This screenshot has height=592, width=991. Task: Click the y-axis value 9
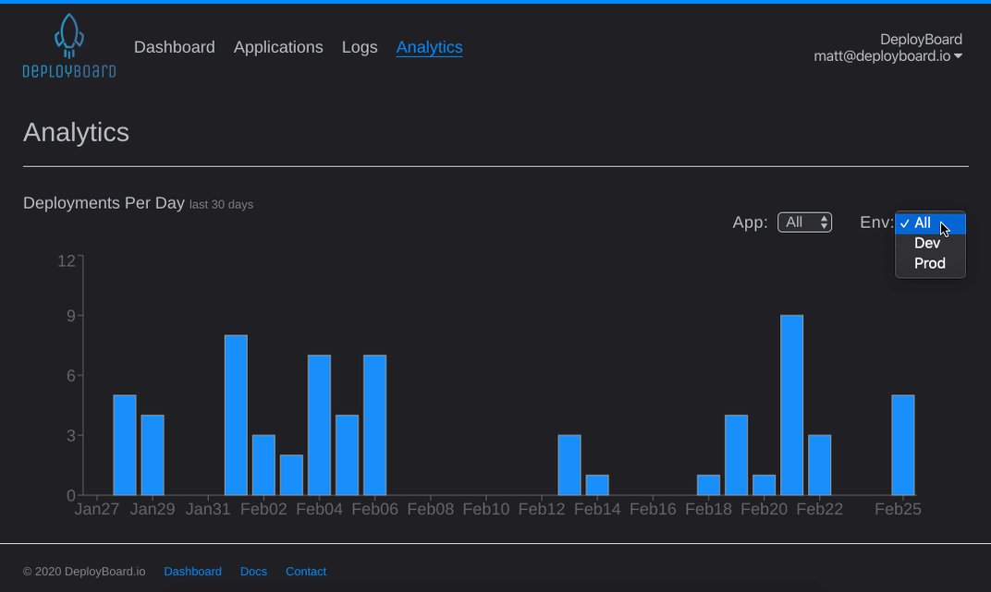click(x=71, y=316)
